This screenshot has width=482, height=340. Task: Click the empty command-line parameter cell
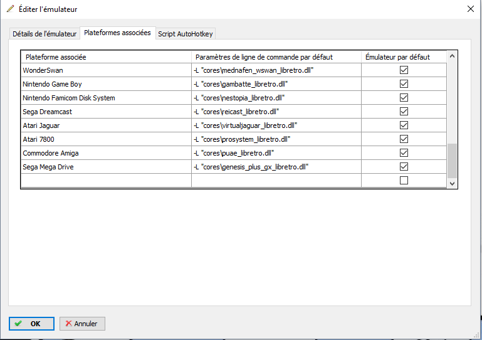276,181
